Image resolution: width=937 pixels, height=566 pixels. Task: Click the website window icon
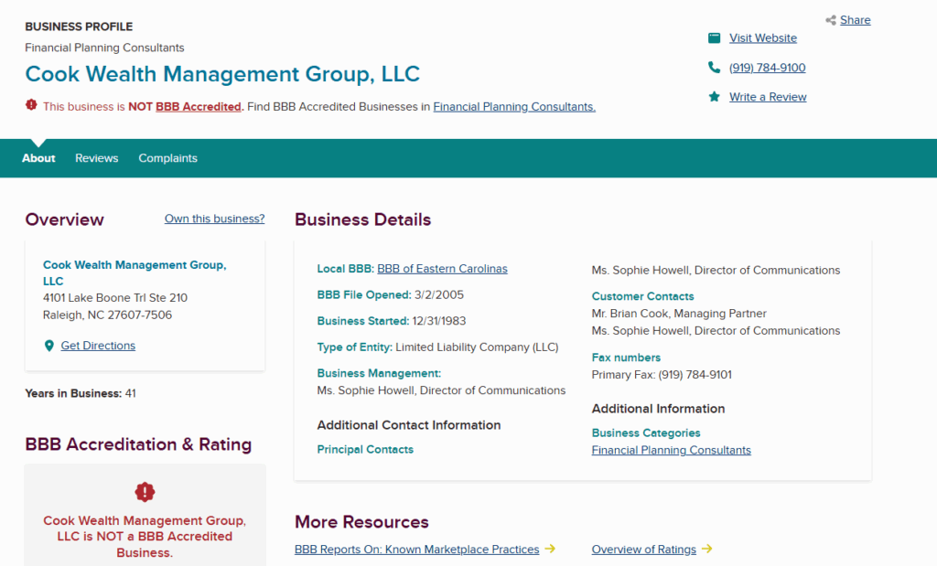(x=714, y=38)
